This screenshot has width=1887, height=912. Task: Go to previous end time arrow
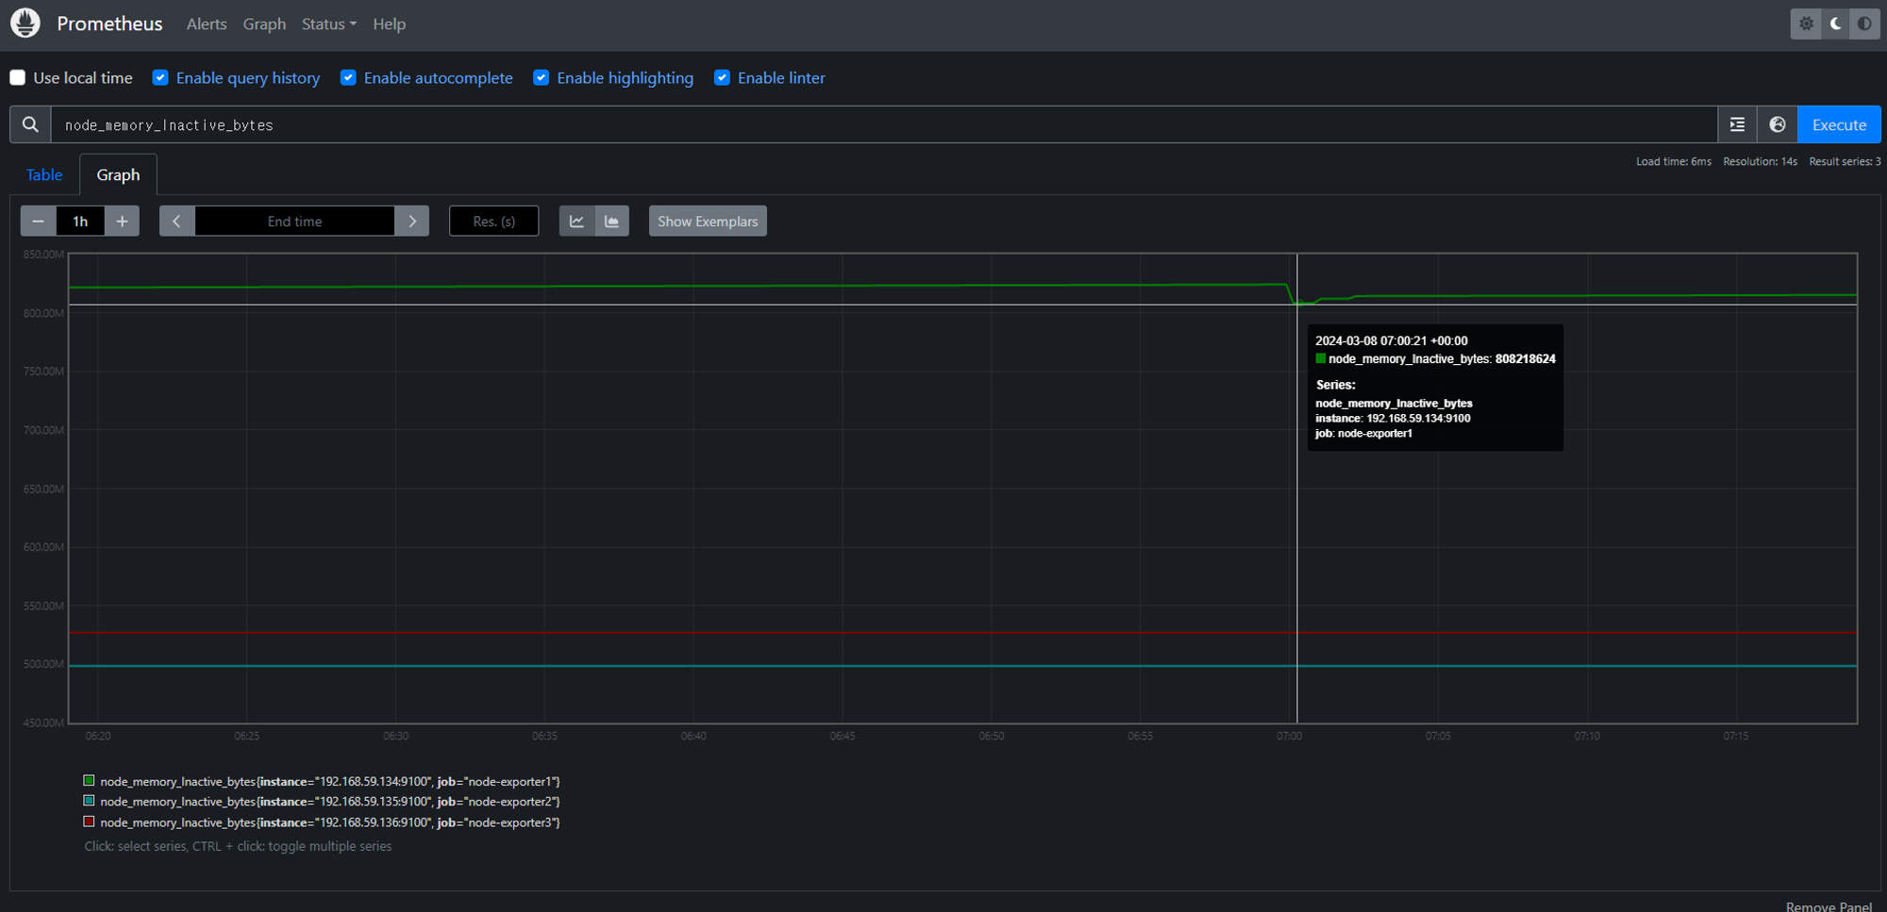coord(176,221)
